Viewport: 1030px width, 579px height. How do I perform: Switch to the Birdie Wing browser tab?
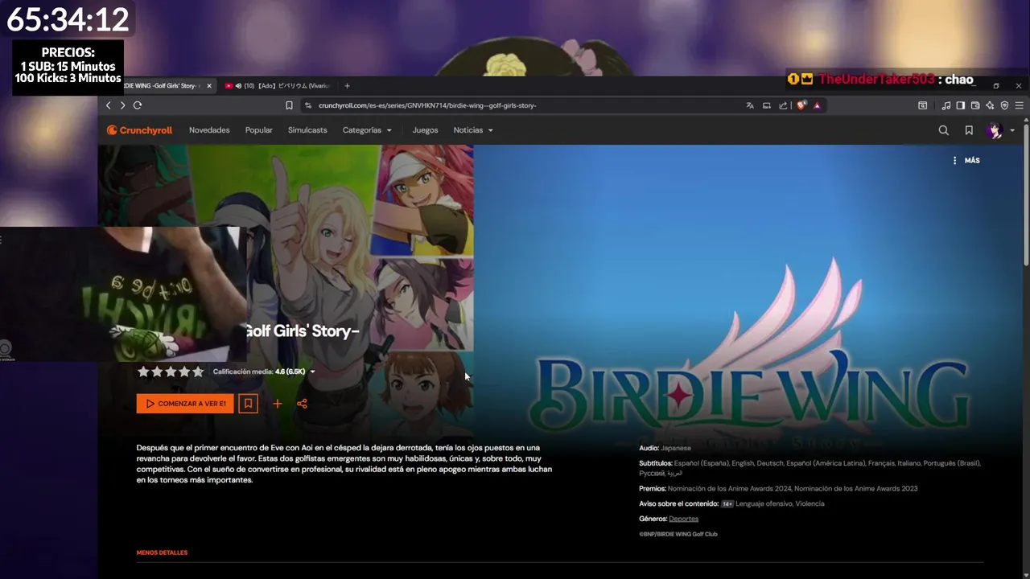pos(161,85)
